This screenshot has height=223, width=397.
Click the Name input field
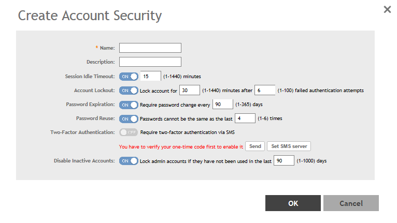tap(150, 48)
